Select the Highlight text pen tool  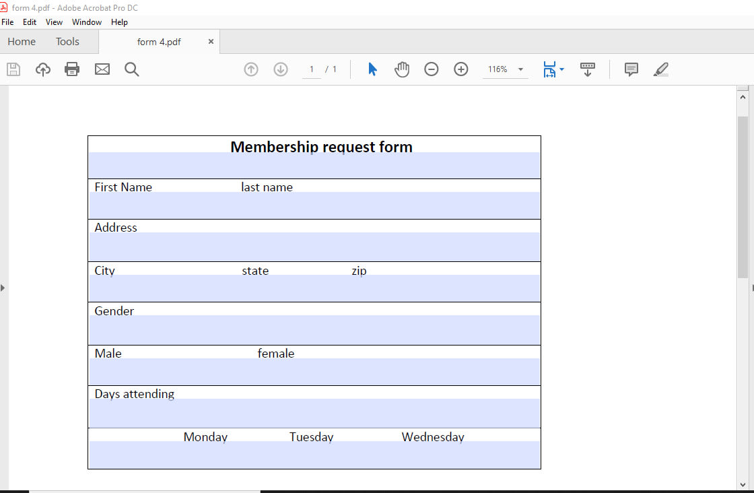tap(661, 69)
